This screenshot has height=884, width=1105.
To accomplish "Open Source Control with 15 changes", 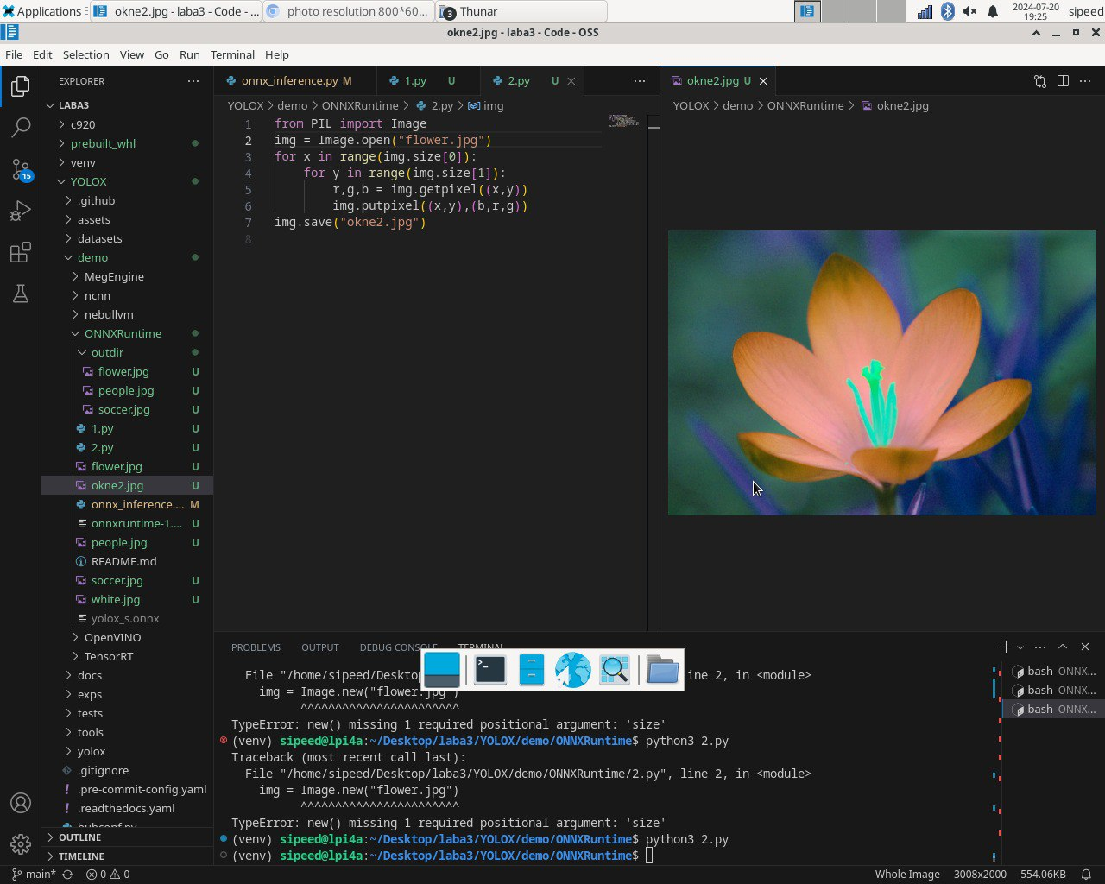I will pyautogui.click(x=21, y=169).
